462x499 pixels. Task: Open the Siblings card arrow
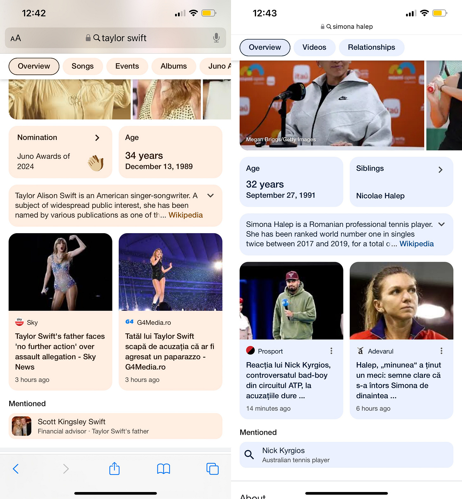(x=440, y=170)
